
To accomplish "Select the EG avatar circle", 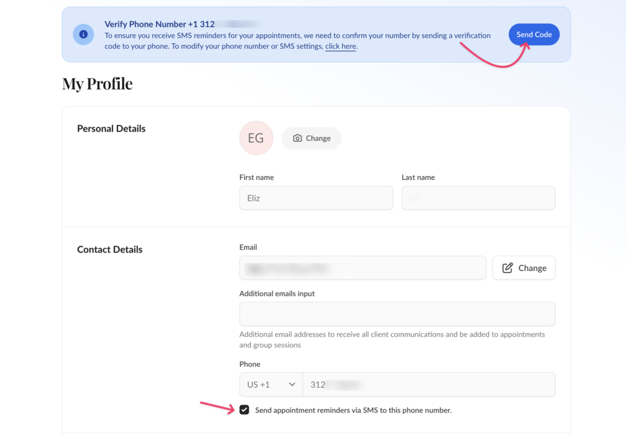I will pyautogui.click(x=256, y=138).
